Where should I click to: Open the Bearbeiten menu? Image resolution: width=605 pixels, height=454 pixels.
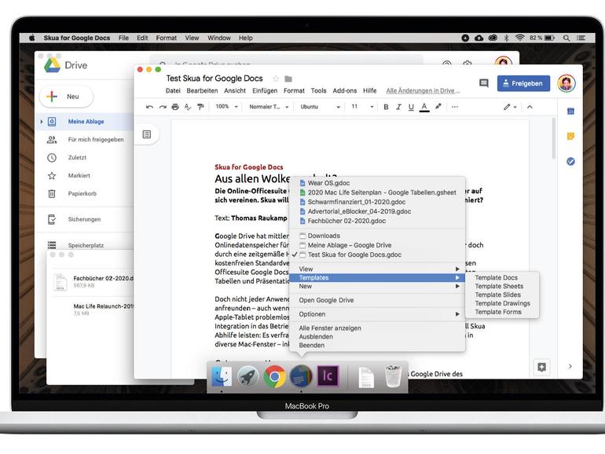[202, 90]
